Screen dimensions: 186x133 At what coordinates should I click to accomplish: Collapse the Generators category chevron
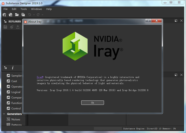(4, 114)
